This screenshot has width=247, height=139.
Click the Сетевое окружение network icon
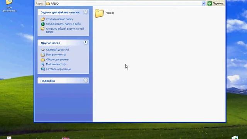point(43,69)
